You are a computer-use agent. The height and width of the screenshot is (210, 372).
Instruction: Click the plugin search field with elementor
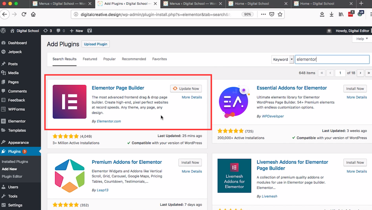pyautogui.click(x=332, y=59)
